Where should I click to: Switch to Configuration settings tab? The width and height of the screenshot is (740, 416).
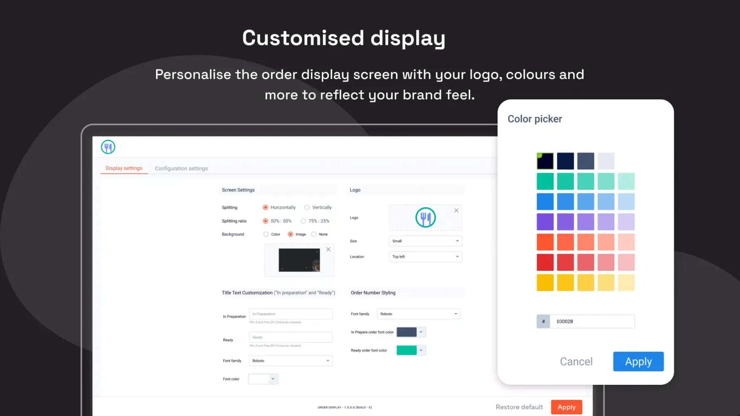pos(181,168)
